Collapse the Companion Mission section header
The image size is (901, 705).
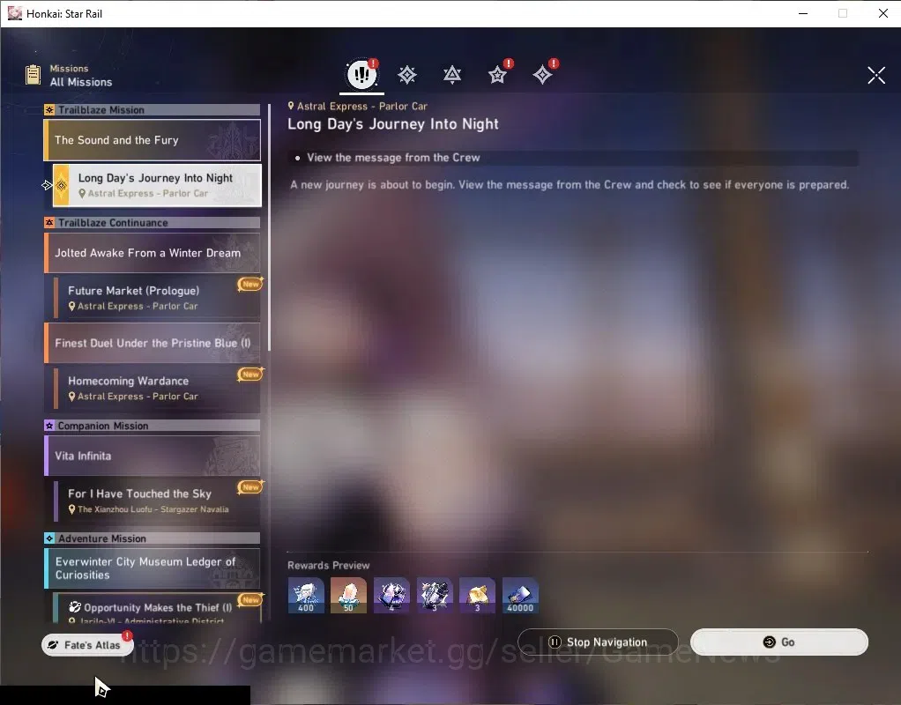[x=153, y=426]
